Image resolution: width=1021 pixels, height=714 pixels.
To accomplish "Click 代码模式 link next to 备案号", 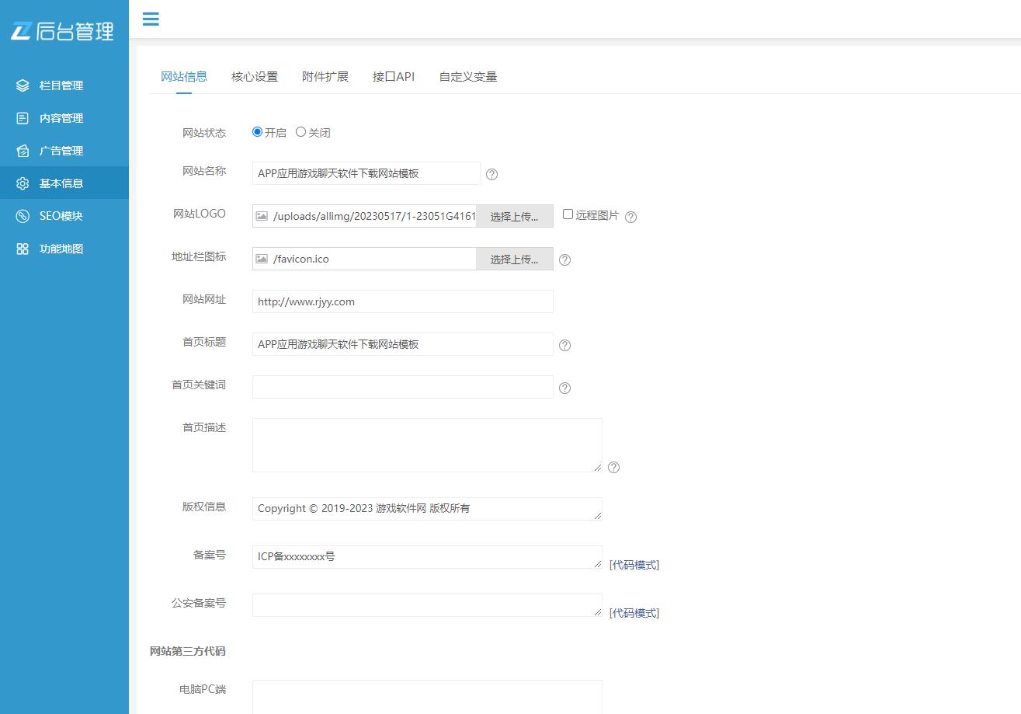I will [x=634, y=565].
